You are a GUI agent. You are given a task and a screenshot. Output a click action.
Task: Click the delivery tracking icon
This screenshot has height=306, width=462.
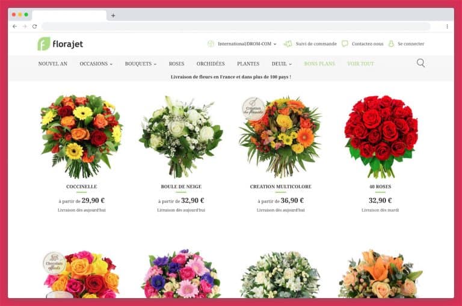[x=288, y=44]
